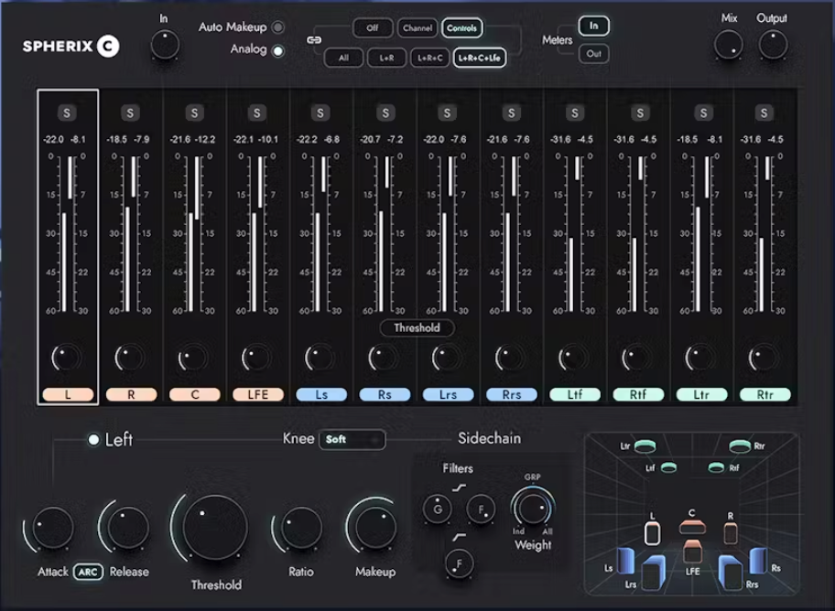The height and width of the screenshot is (611, 835).
Task: Switch link mode to Channel
Action: [x=417, y=27]
